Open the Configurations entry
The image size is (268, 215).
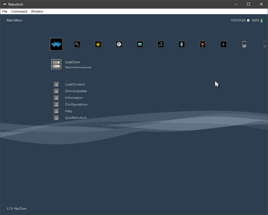pyautogui.click(x=76, y=104)
